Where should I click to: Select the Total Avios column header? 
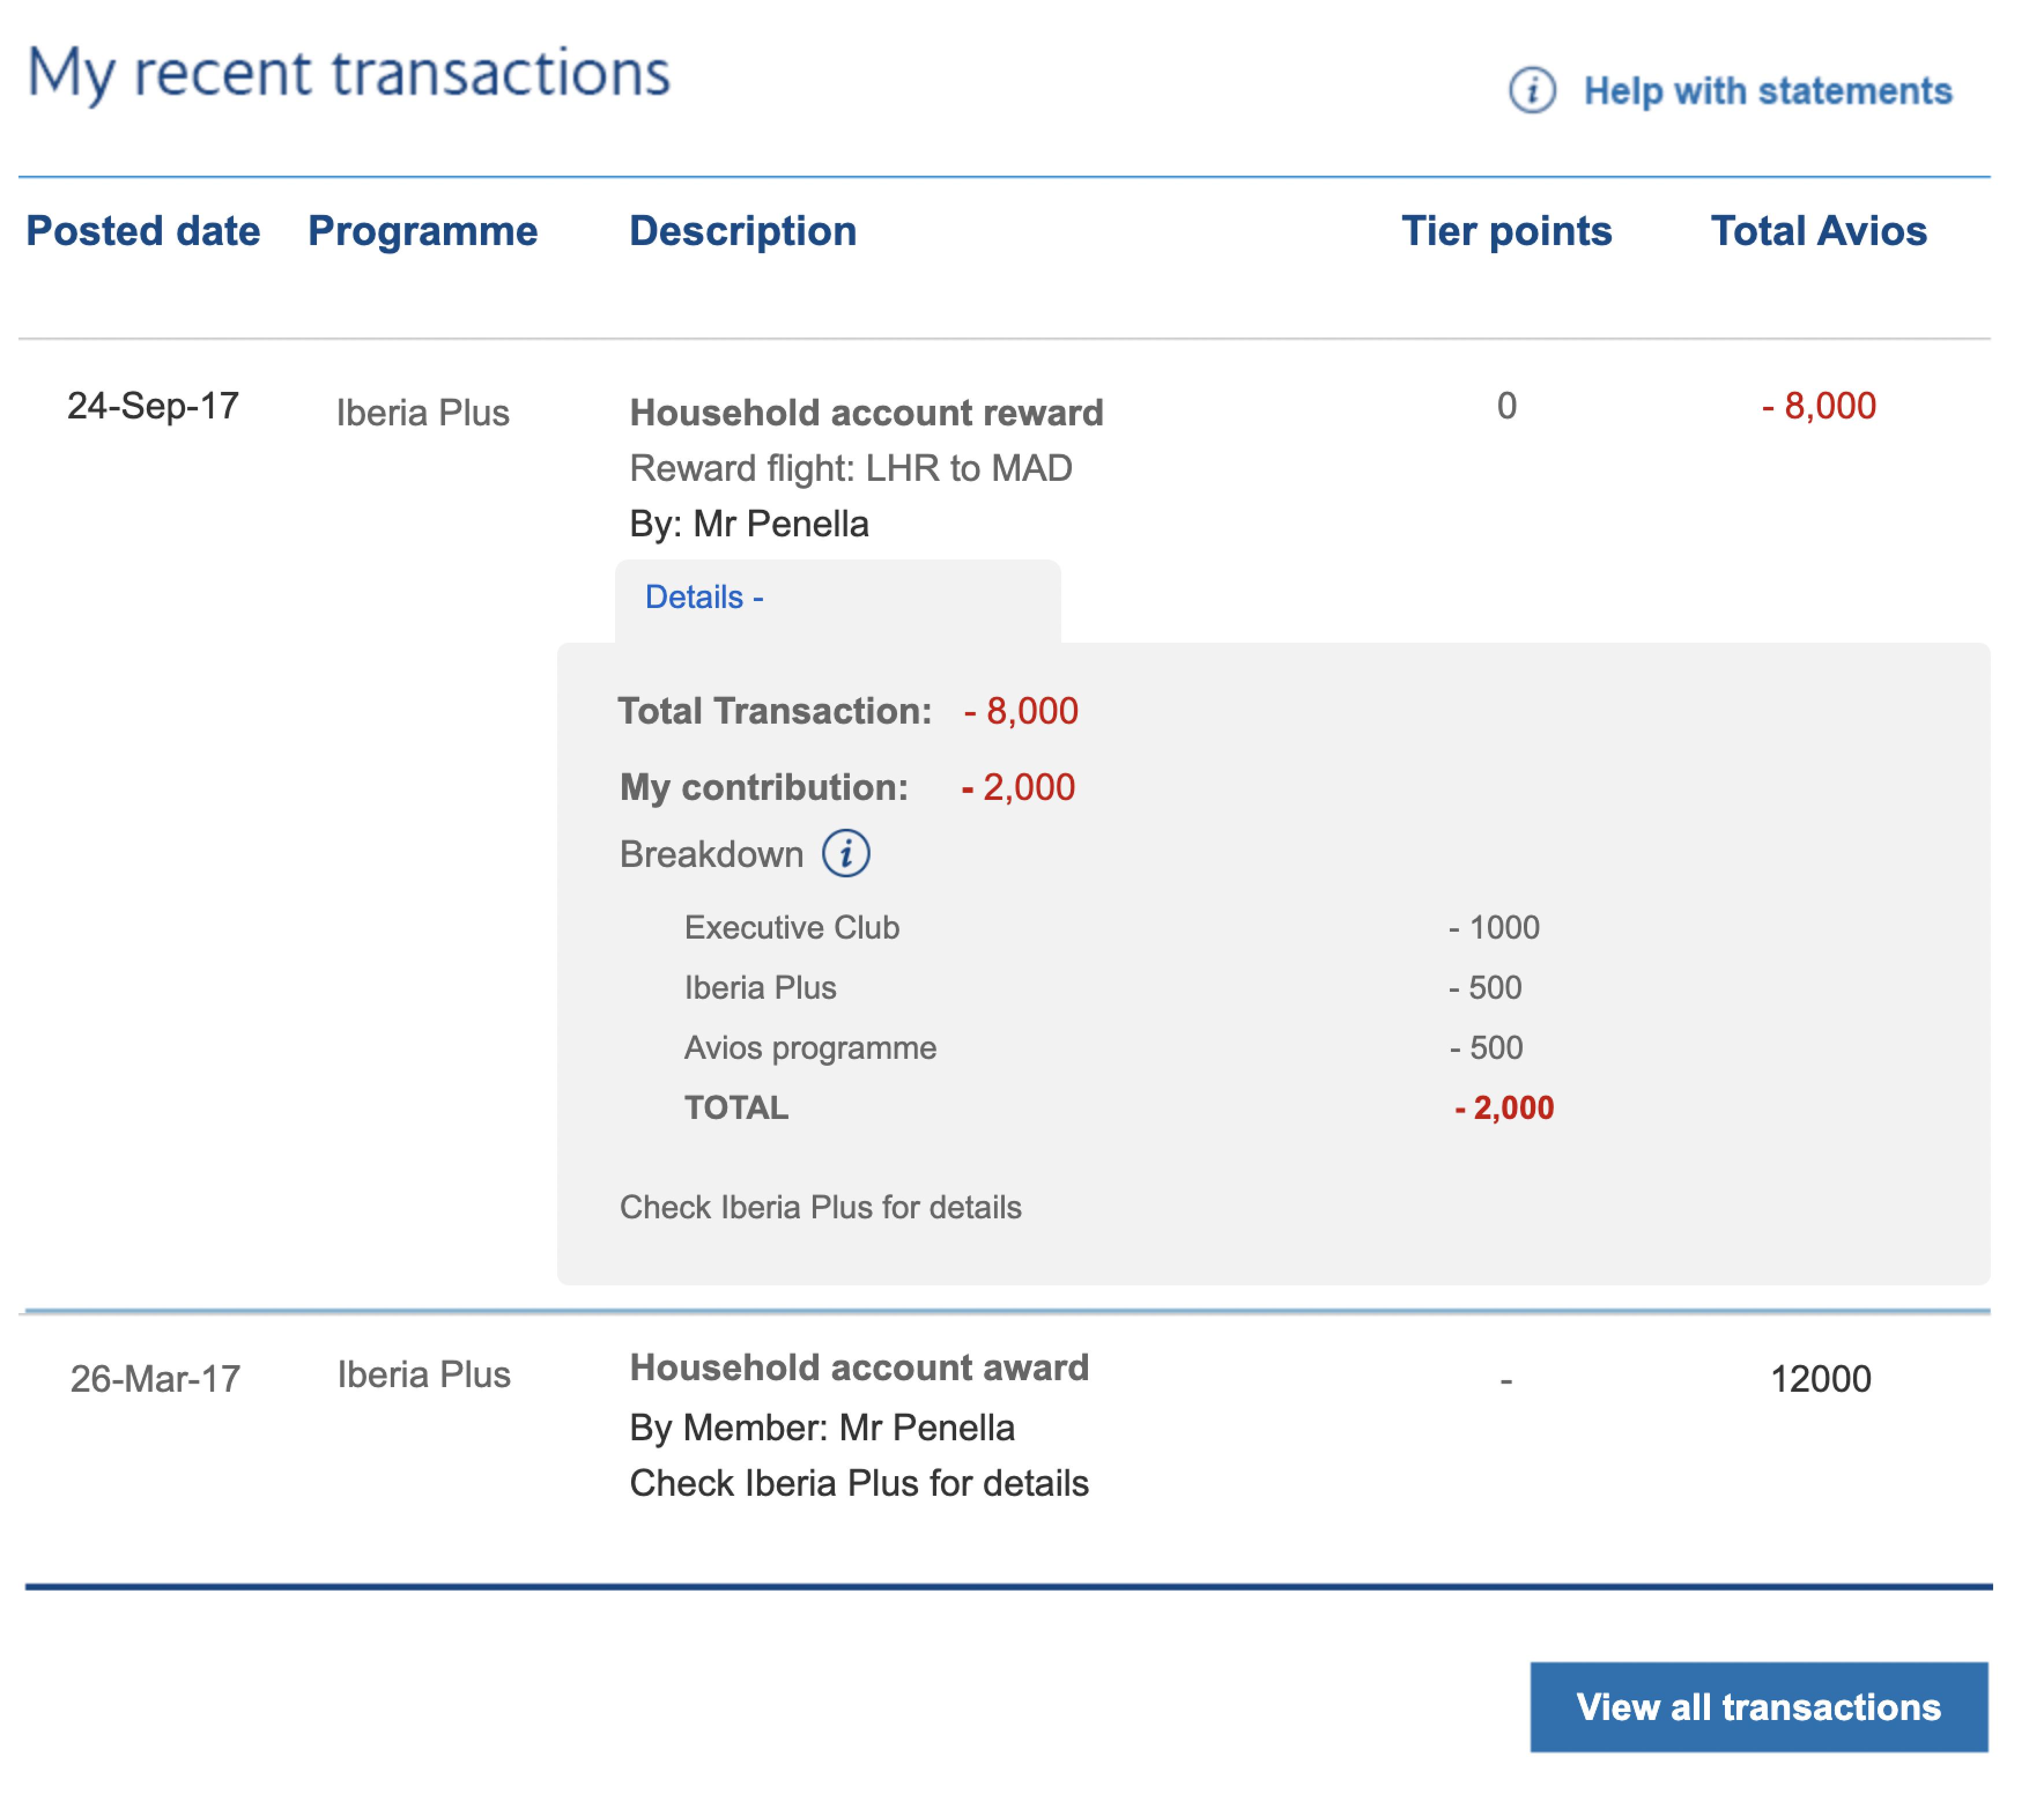tap(1818, 231)
